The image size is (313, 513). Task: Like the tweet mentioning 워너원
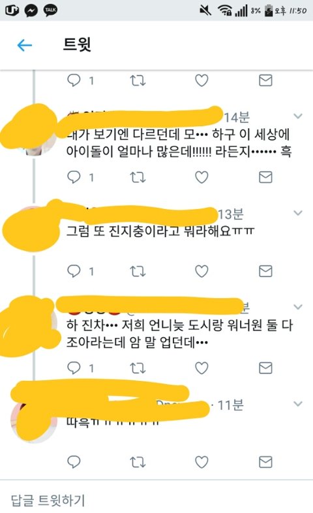click(x=201, y=368)
